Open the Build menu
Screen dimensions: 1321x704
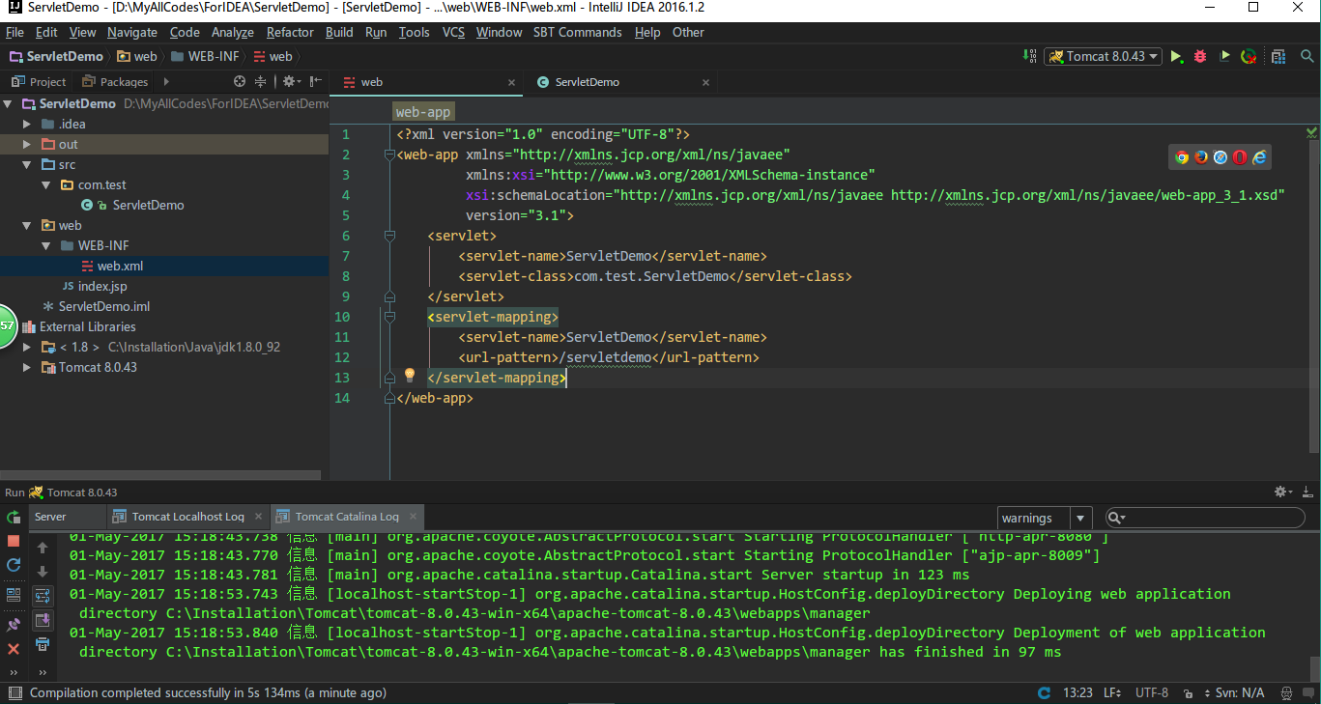pyautogui.click(x=339, y=32)
